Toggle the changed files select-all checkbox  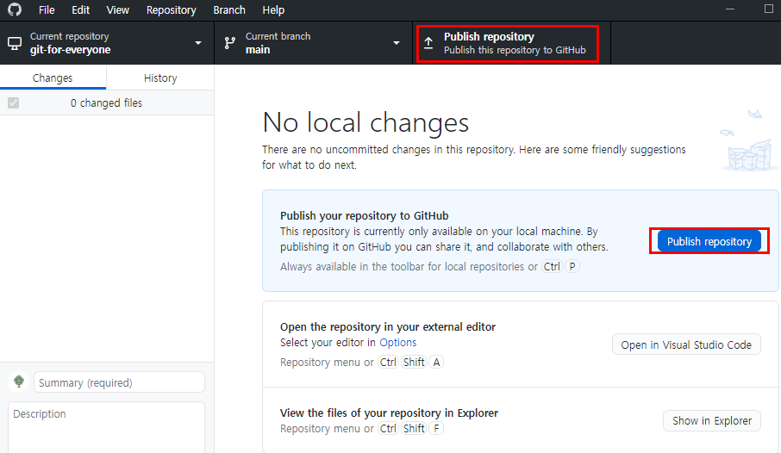point(14,103)
